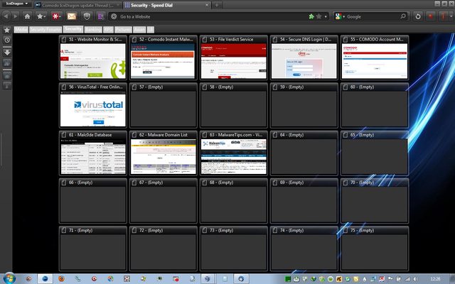455x284 pixels.
Task: Open the Firefox icon in the taskbar
Action: pyautogui.click(x=61, y=279)
